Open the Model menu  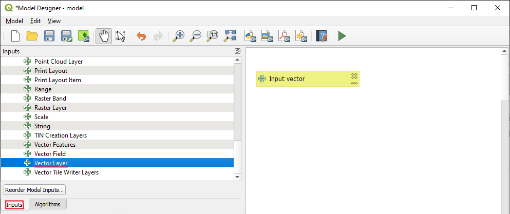coord(14,21)
